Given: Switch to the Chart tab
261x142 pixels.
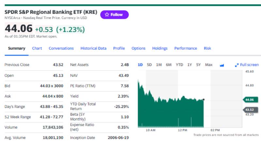Looking at the screenshot, I should tap(37, 48).
